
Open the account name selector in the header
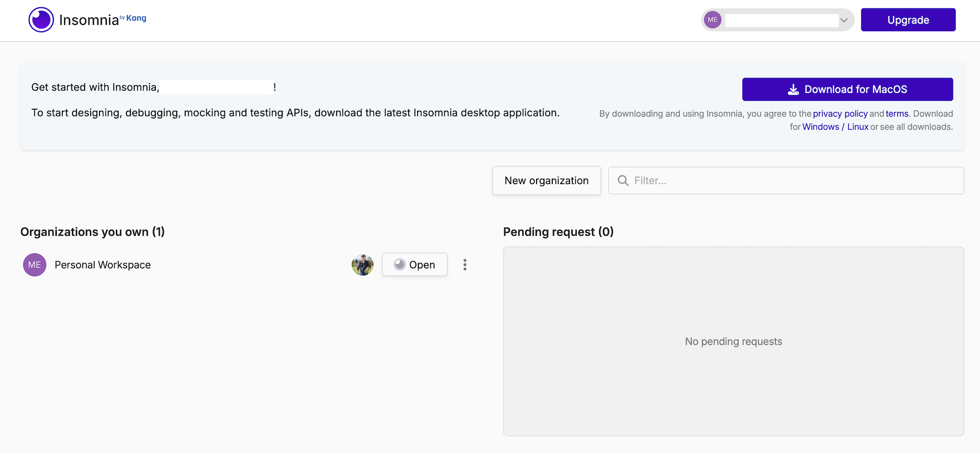tap(781, 20)
